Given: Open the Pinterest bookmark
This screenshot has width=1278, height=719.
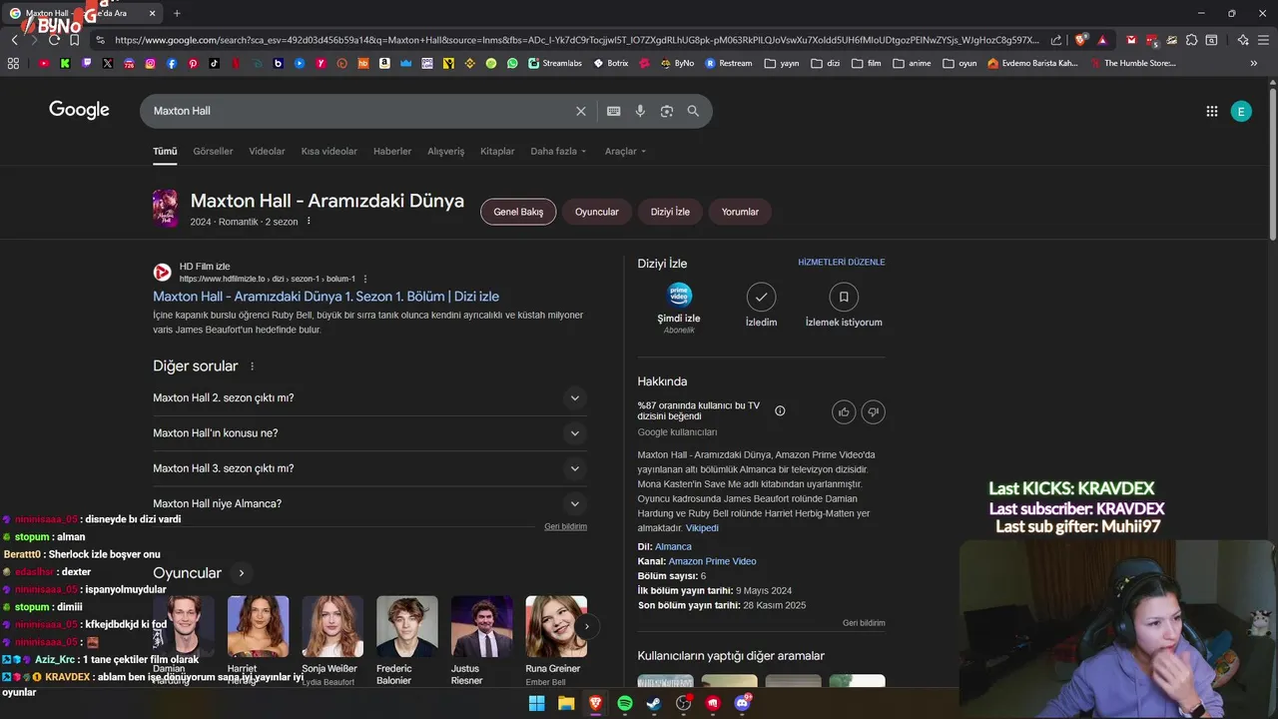Looking at the screenshot, I should [x=193, y=63].
